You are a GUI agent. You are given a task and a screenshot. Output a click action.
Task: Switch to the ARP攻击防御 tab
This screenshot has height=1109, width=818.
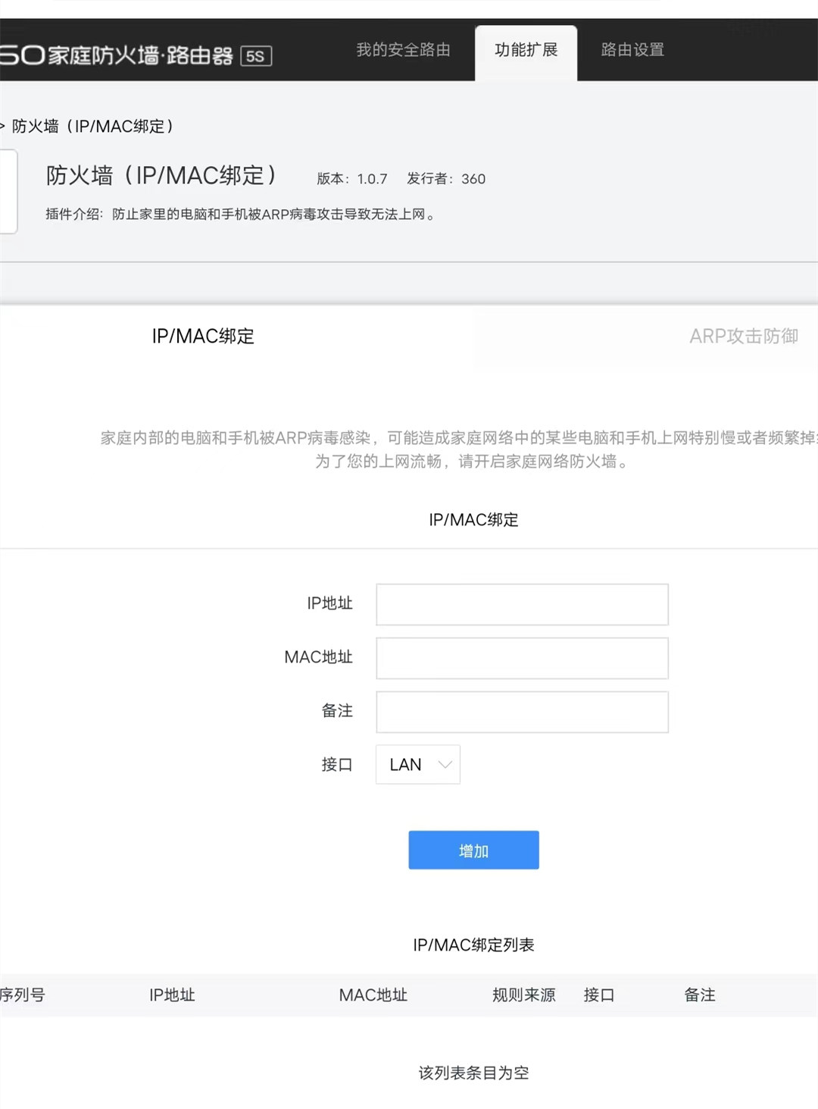click(x=745, y=337)
